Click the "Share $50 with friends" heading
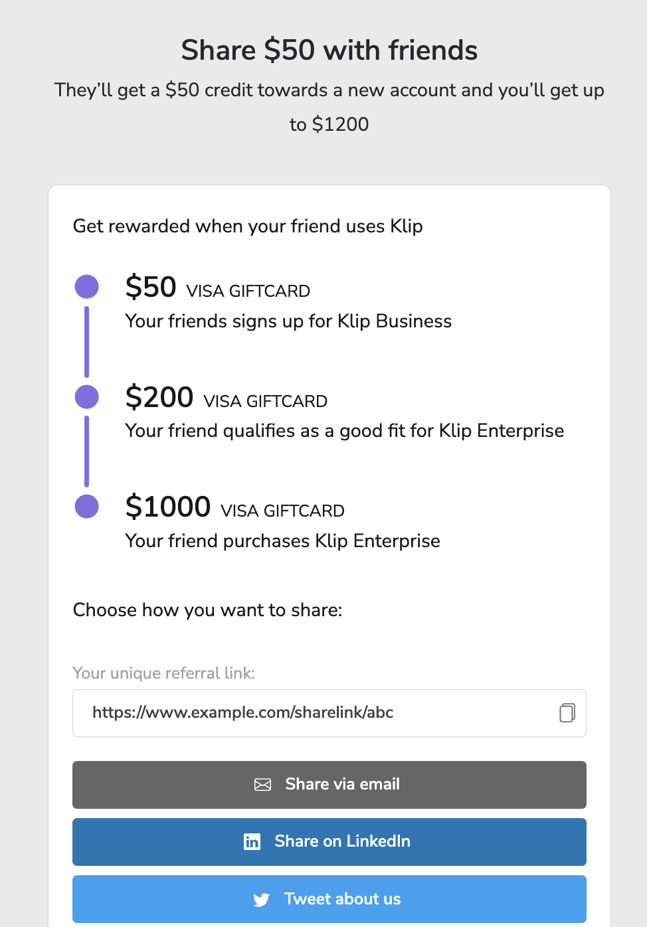The width and height of the screenshot is (647, 927). click(329, 50)
